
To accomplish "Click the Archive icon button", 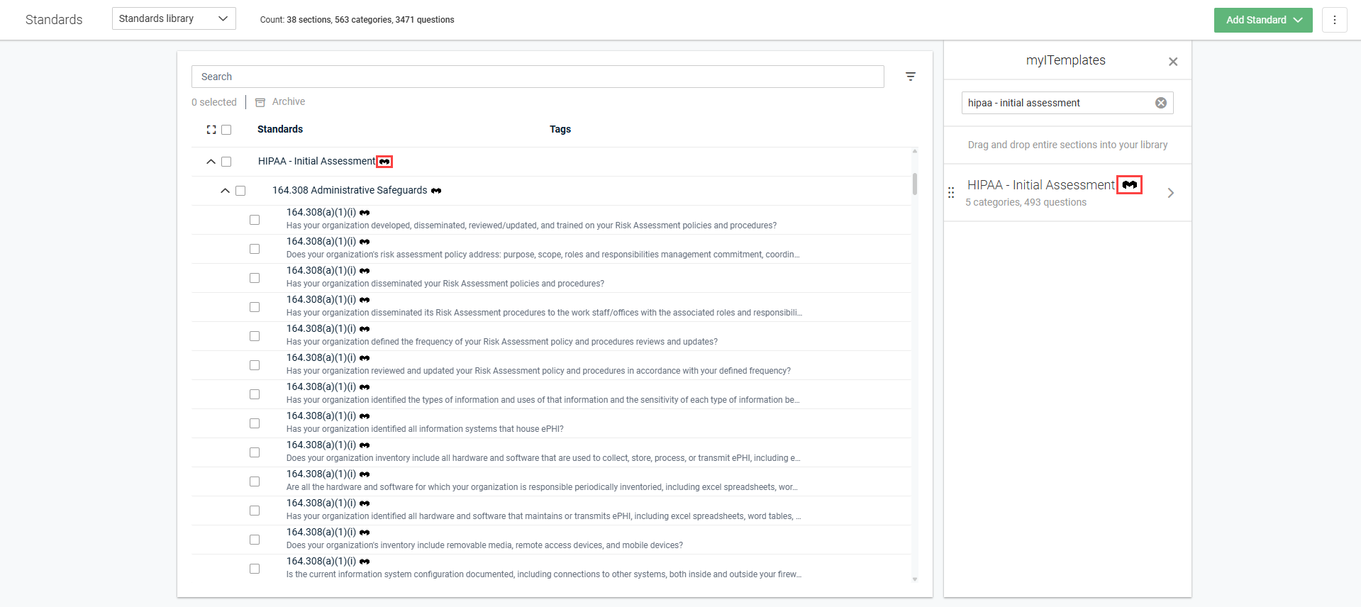I will (260, 102).
